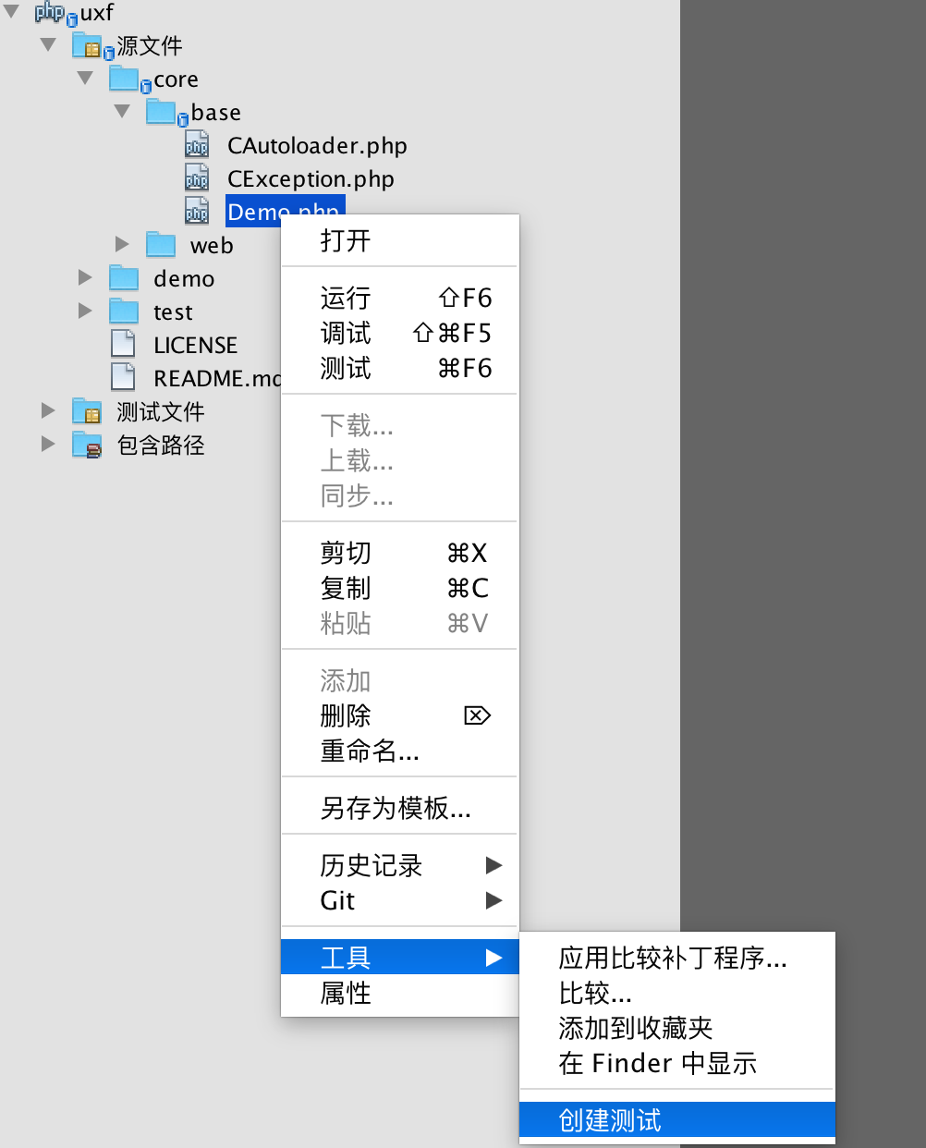This screenshot has height=1148, width=926.
Task: Choose 另存为模板... menu entry
Action: (x=400, y=808)
